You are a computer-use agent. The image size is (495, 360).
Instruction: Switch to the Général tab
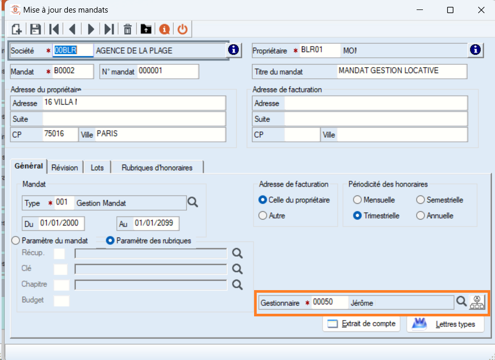(29, 166)
